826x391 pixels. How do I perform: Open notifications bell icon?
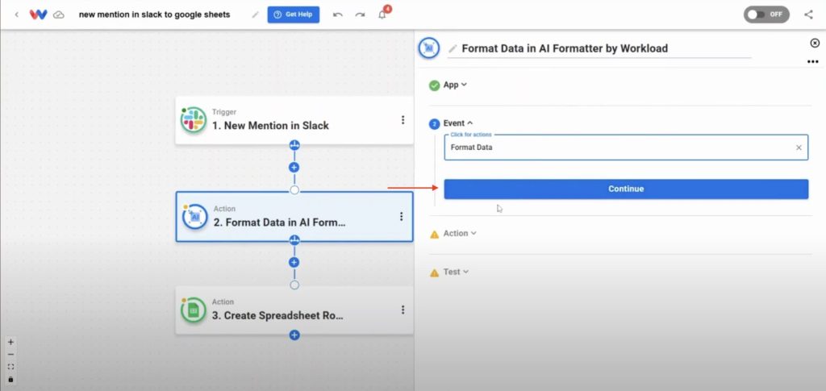click(382, 15)
